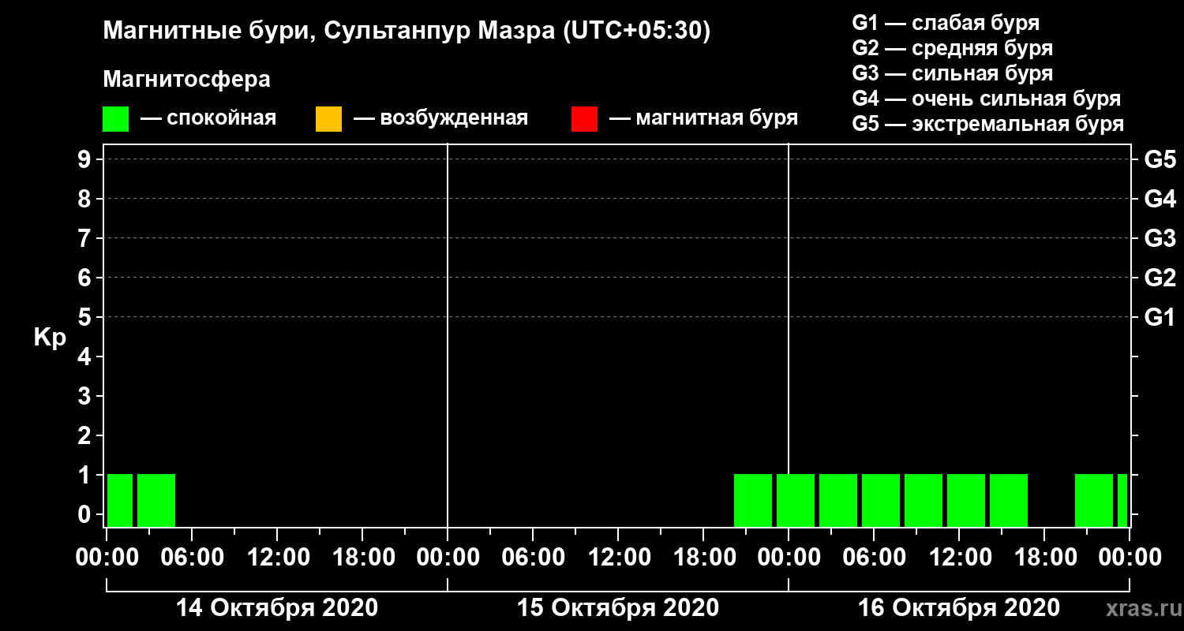Click the orange 'возбужденная' legend swatch
The height and width of the screenshot is (631, 1184).
point(328,119)
